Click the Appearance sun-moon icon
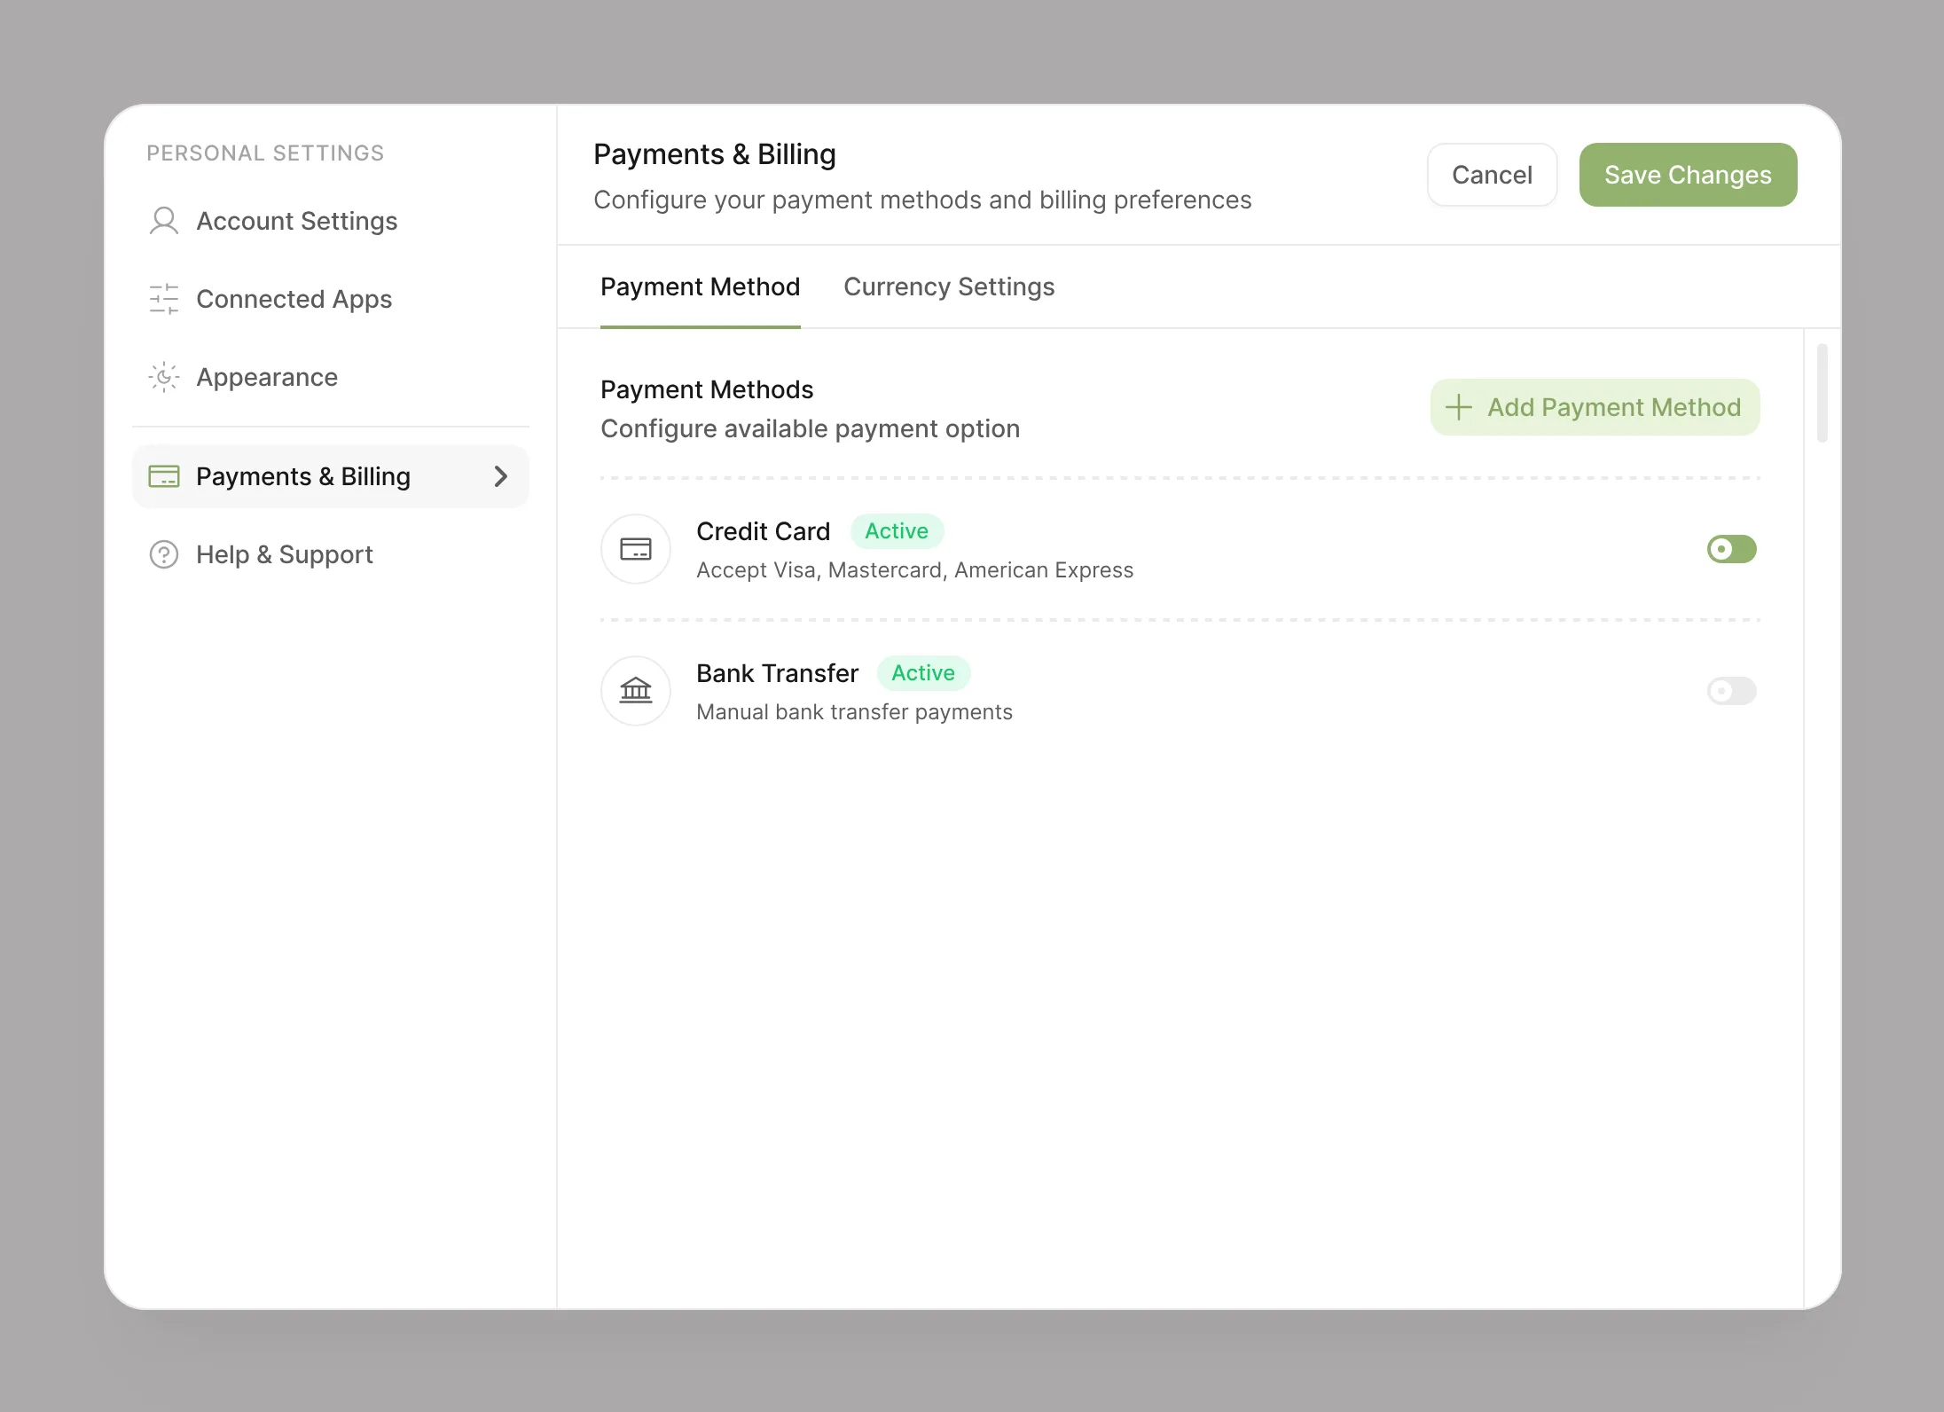 coord(164,377)
